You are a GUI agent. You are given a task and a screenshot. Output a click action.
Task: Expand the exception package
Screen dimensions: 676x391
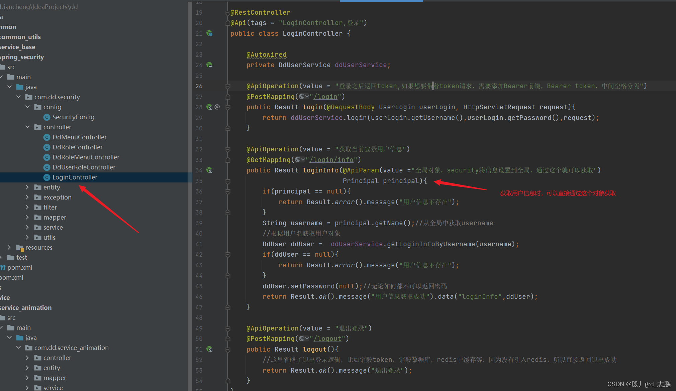[27, 197]
